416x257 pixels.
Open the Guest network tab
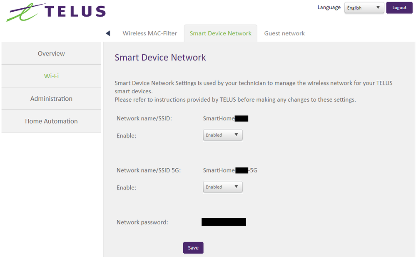(284, 33)
